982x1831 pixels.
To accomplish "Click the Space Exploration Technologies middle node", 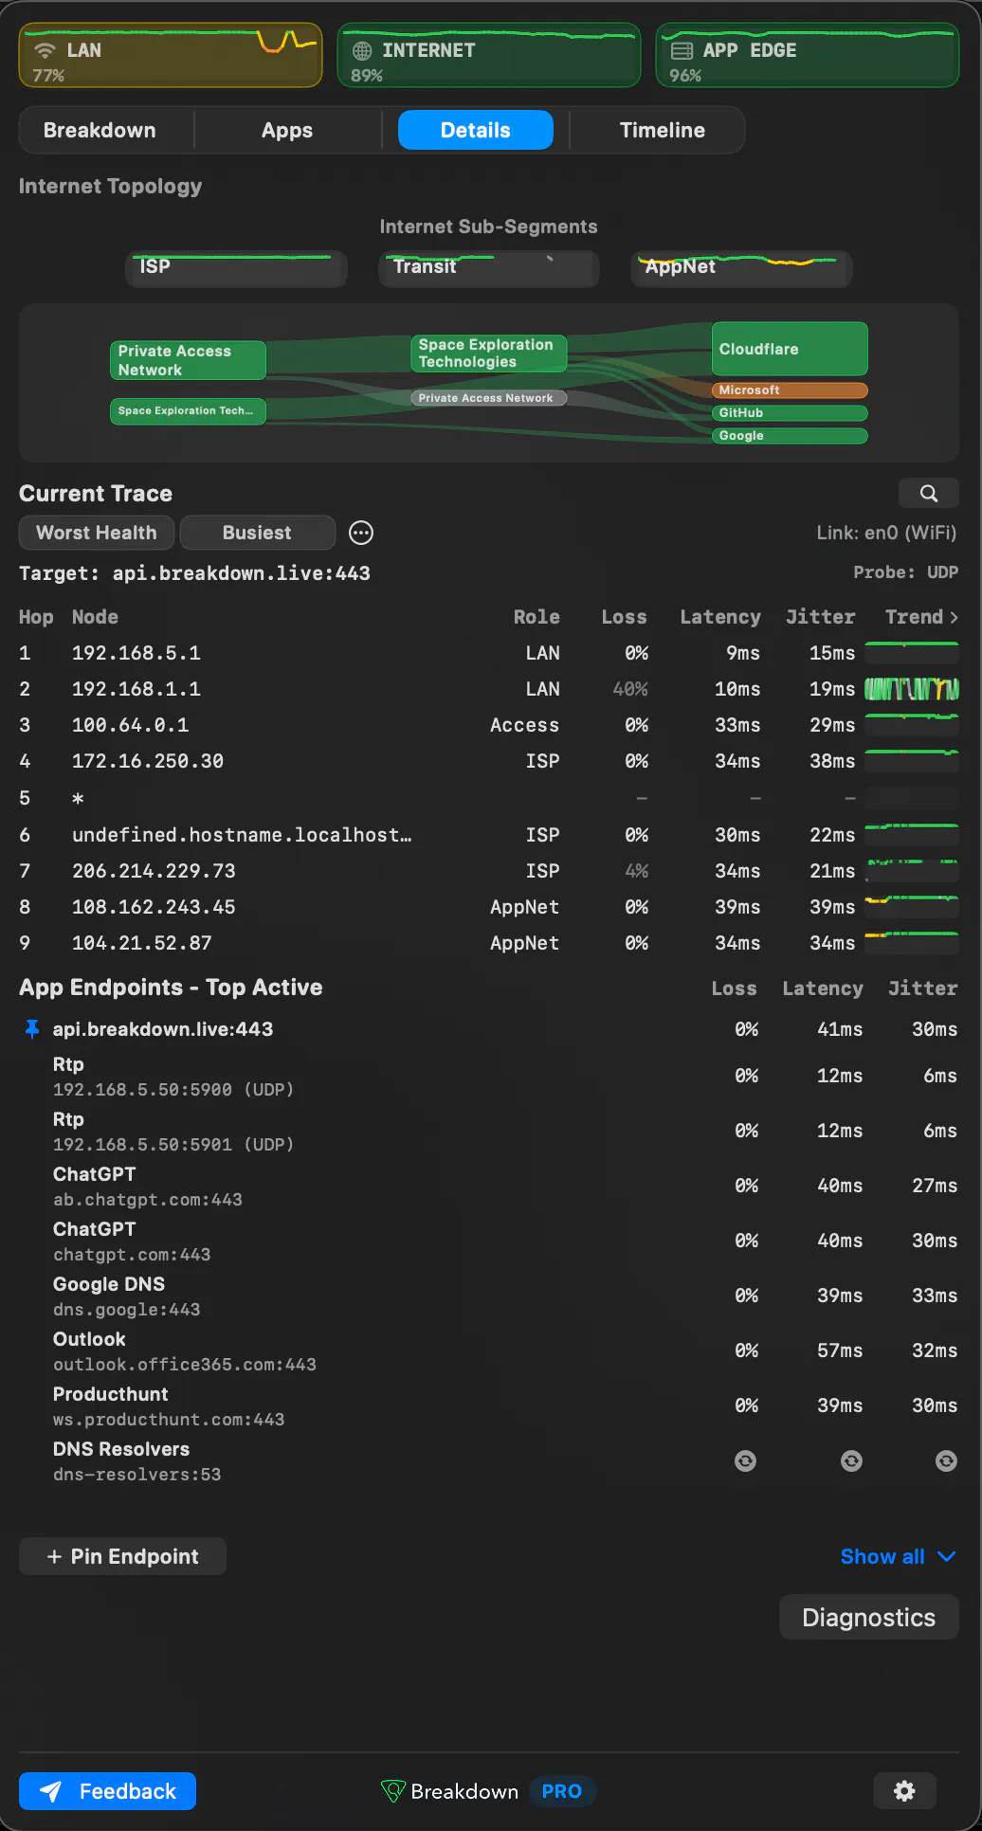I will point(488,354).
